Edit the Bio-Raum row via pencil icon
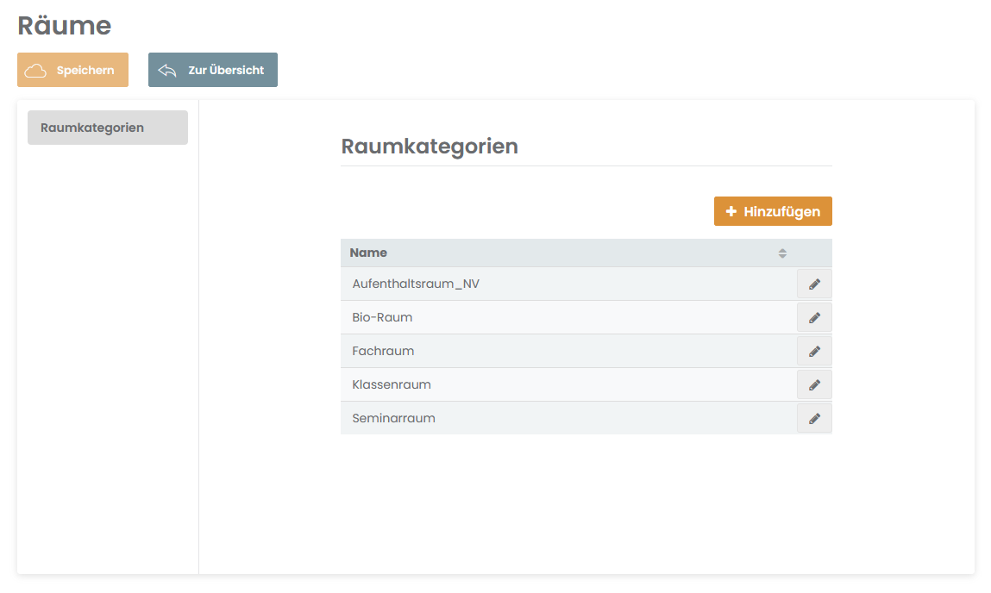Viewport: 991px width, 593px height. pyautogui.click(x=814, y=318)
